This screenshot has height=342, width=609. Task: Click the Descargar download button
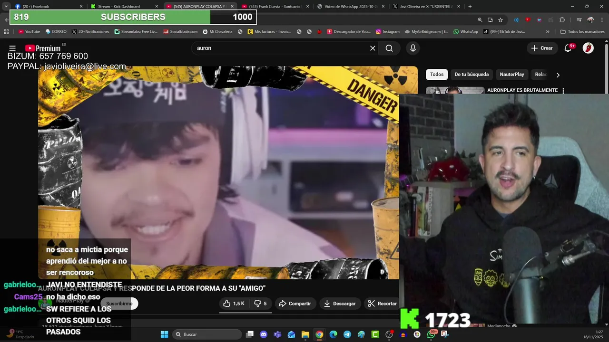point(340,304)
